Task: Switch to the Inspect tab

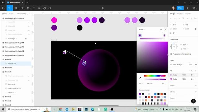Action: pyautogui.click(x=188, y=14)
